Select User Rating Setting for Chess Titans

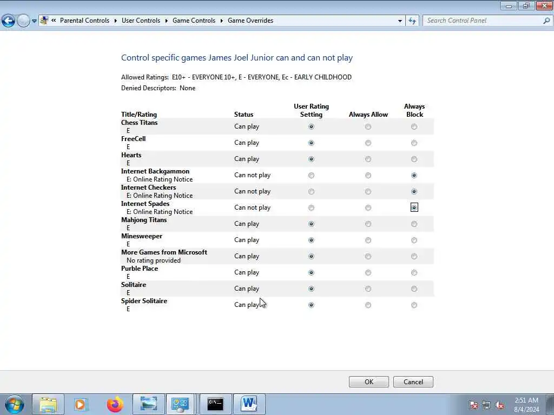[x=311, y=126]
